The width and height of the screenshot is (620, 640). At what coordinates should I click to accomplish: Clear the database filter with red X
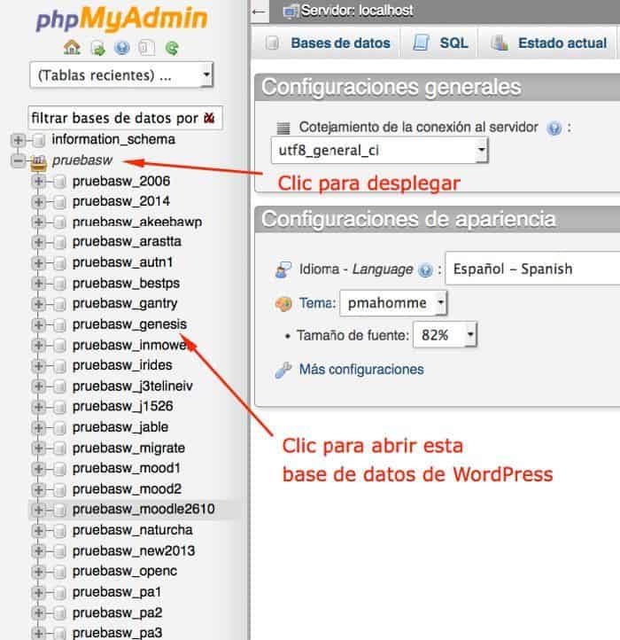coord(209,118)
